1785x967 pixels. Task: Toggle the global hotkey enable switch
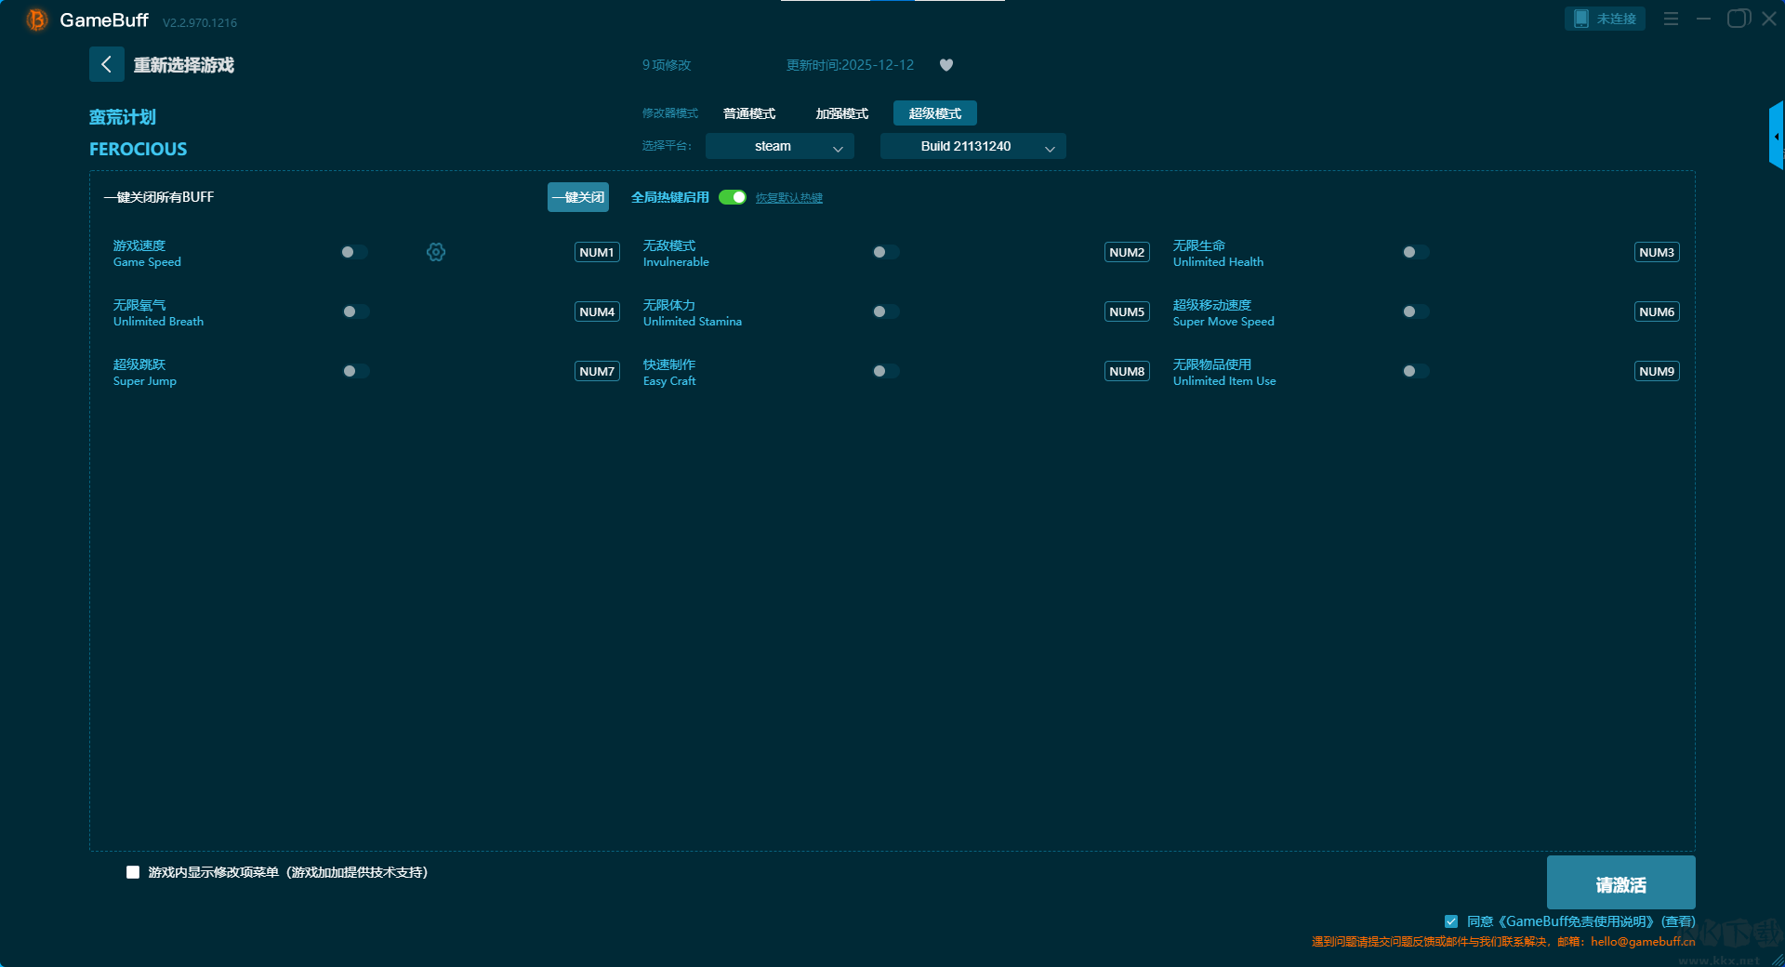pos(733,197)
